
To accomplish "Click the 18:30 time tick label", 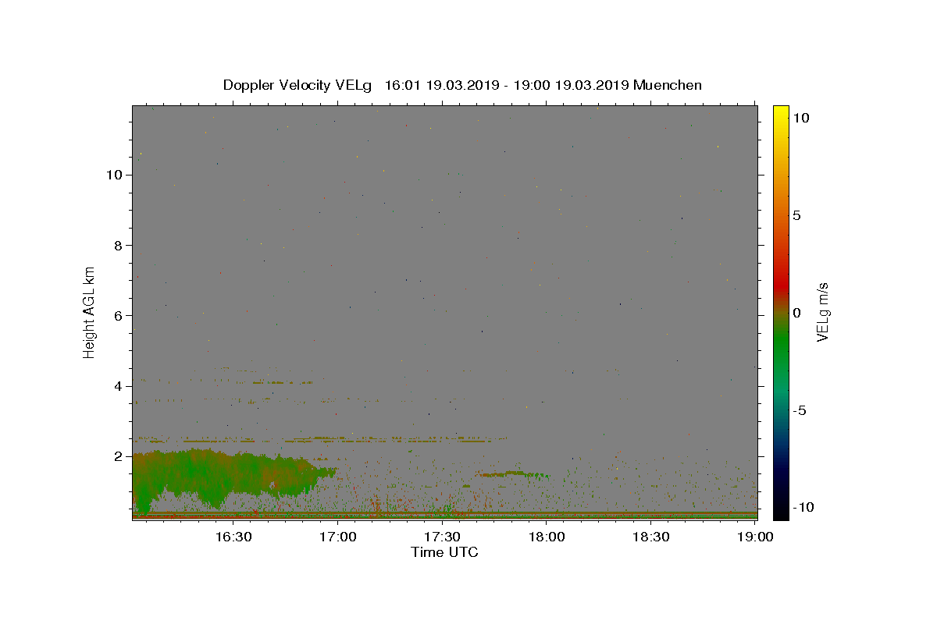I will pyautogui.click(x=651, y=537).
